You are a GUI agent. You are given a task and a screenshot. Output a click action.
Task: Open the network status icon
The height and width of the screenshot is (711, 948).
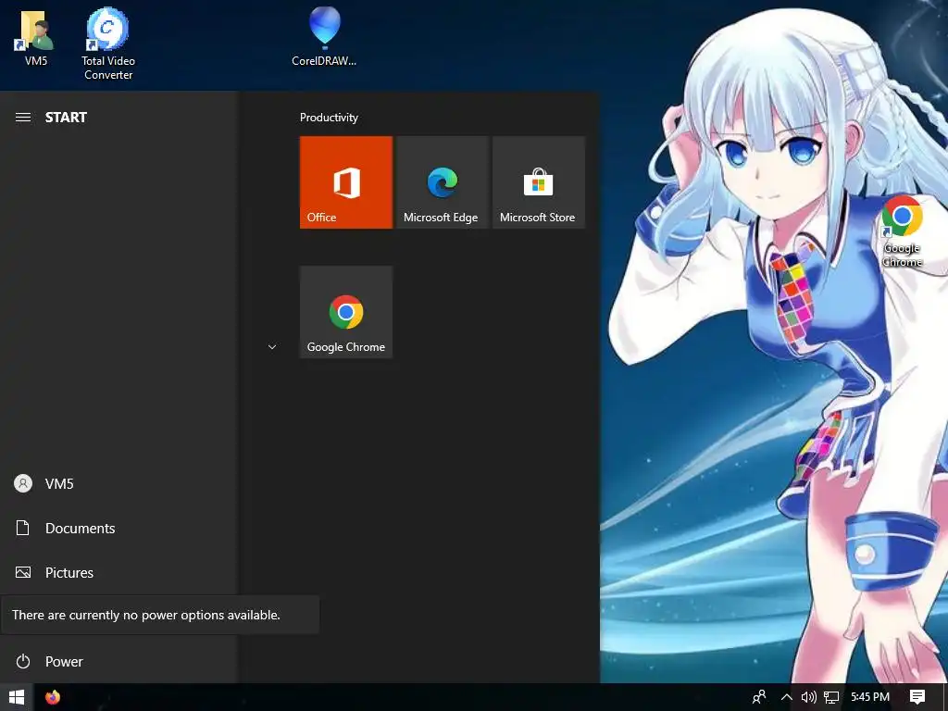832,697
